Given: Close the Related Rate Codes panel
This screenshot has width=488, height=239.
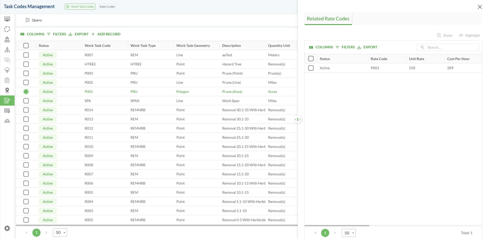Looking at the screenshot, I should pos(480,7).
